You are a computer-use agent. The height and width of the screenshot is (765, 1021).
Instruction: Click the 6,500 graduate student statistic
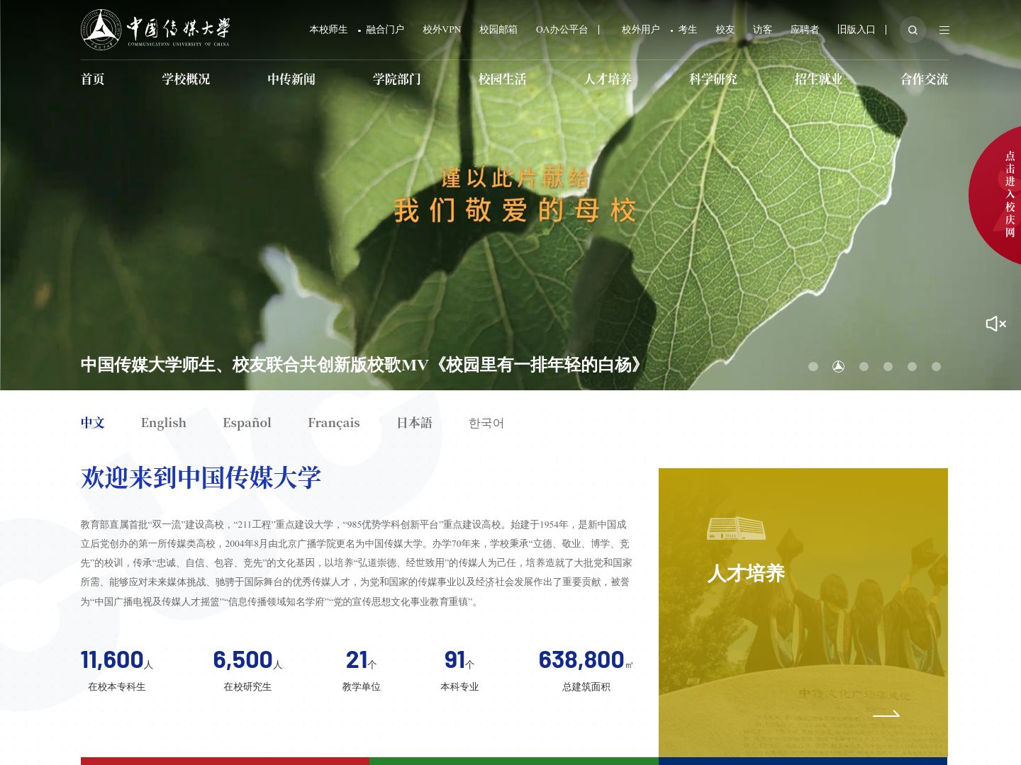tap(247, 669)
